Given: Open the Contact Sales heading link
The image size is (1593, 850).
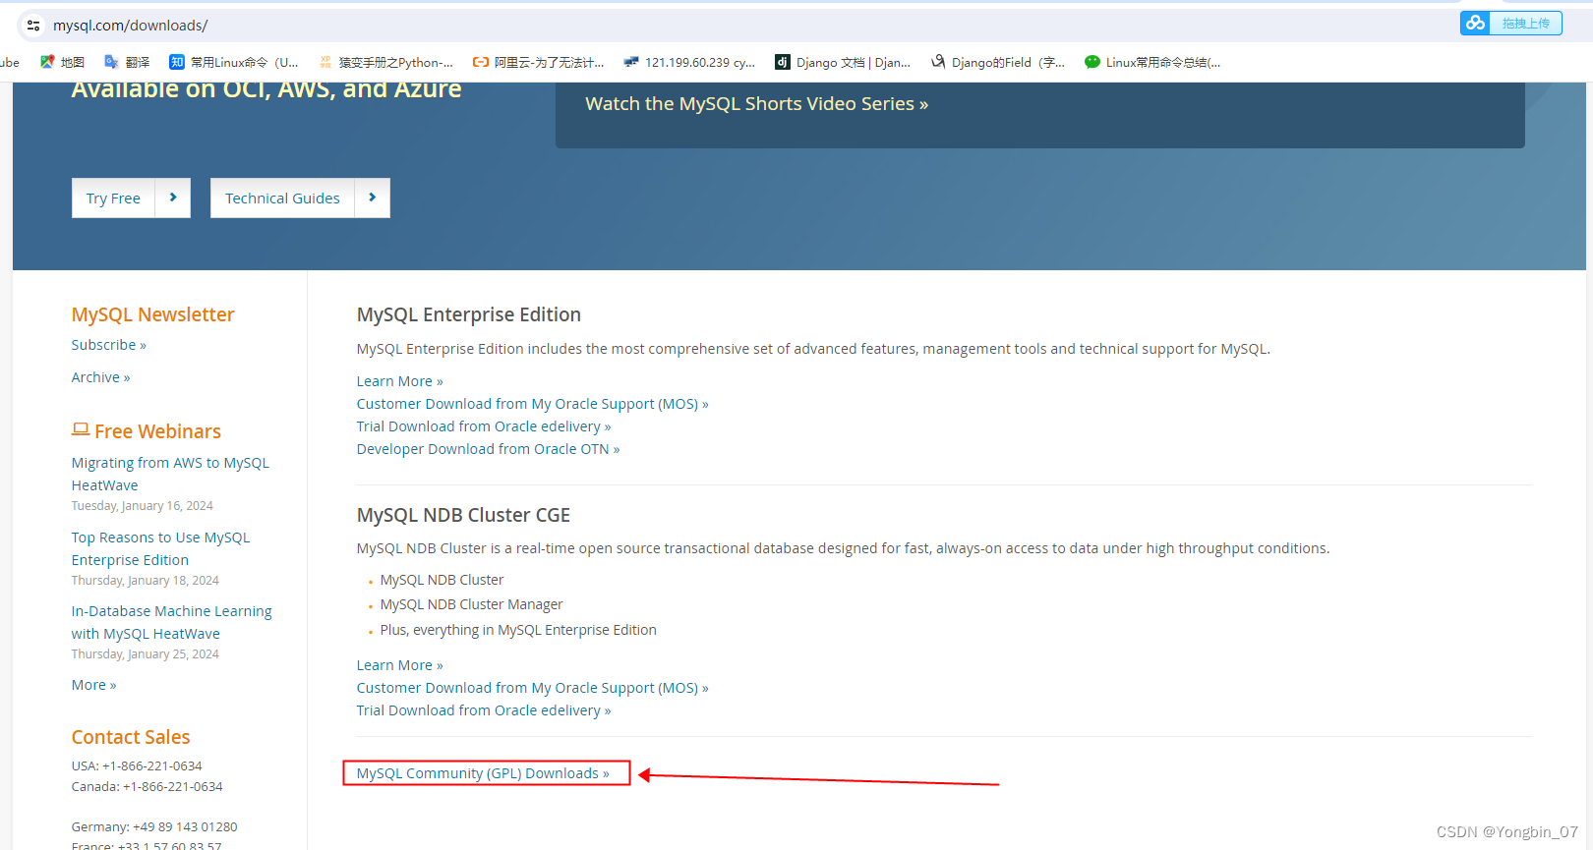Looking at the screenshot, I should (131, 737).
